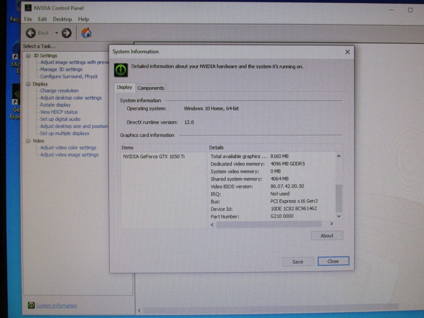Click the Save button
The width and height of the screenshot is (424, 318).
pos(298,262)
